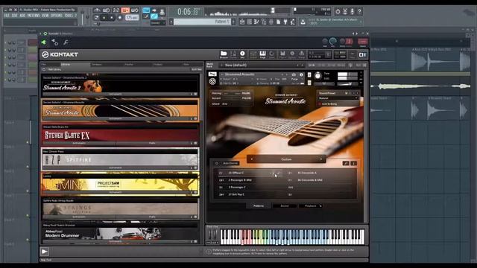
Task: Click the next multi arrow beside New (default)
Action: tap(302, 65)
